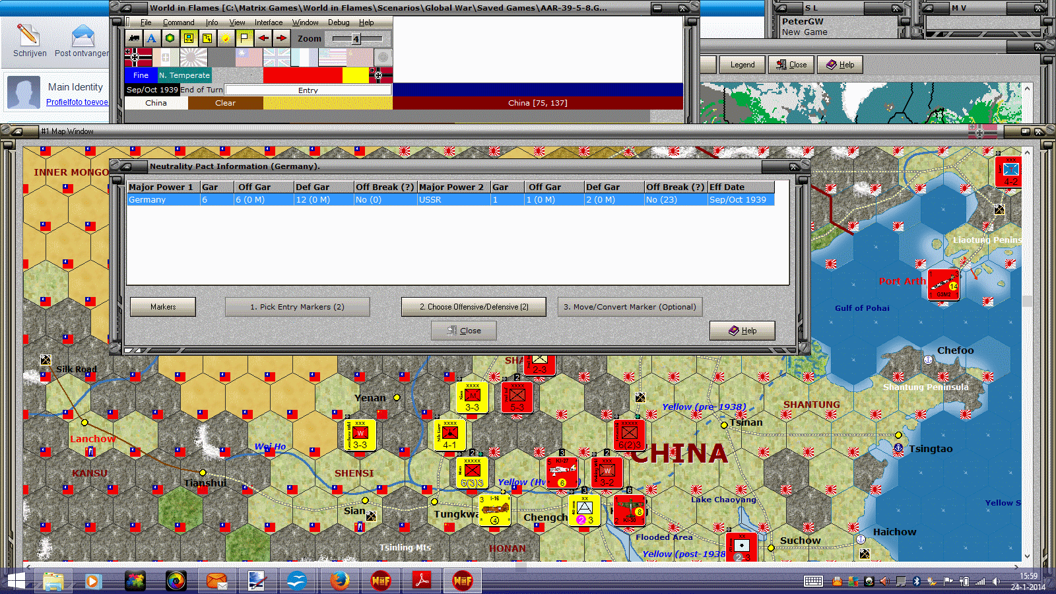Click the Pick Entry Markers button

point(297,306)
